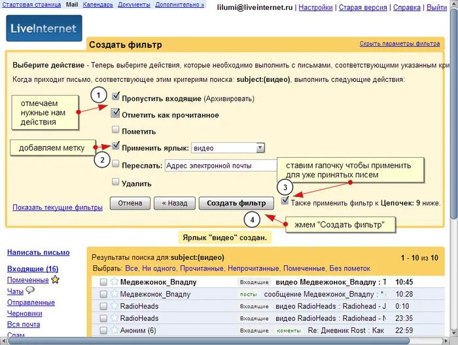Toggle Применить ярлык checkbox
Image resolution: width=458 pixels, height=345 pixels.
(x=116, y=145)
